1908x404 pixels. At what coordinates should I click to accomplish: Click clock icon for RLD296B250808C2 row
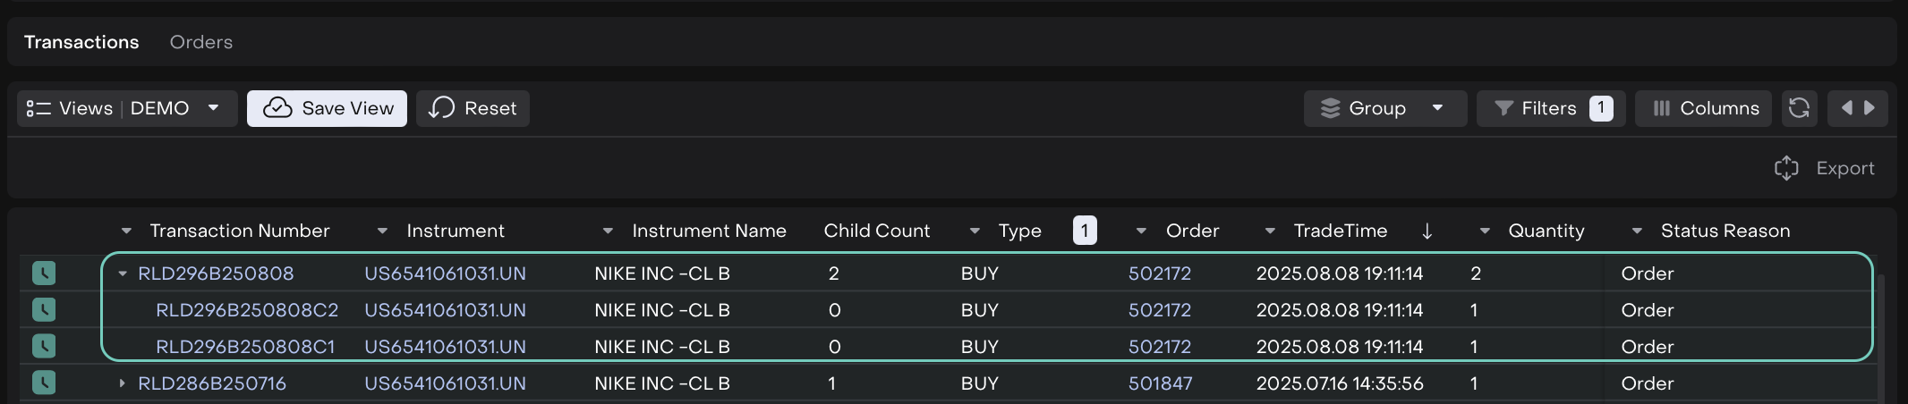44,310
